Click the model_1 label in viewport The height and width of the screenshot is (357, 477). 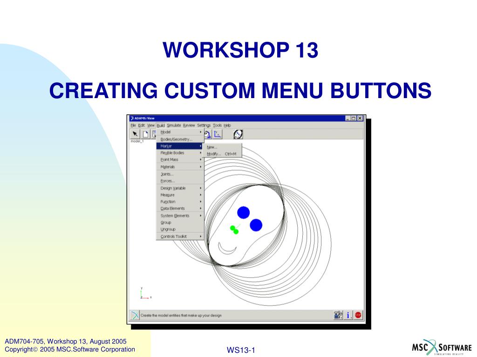[x=137, y=141]
